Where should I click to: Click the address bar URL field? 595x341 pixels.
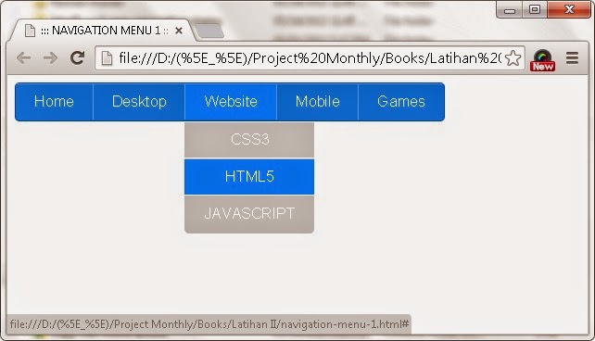click(310, 58)
